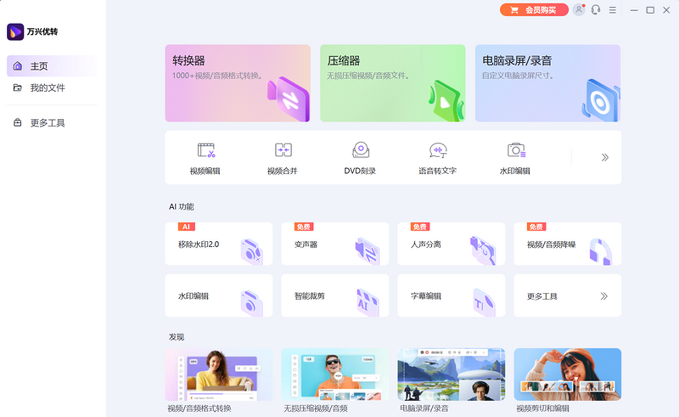Click the headset customer support icon
The height and width of the screenshot is (417, 679).
coord(595,10)
